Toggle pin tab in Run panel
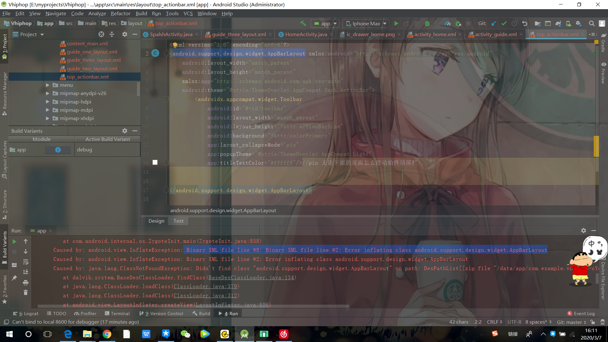 [x=14, y=278]
